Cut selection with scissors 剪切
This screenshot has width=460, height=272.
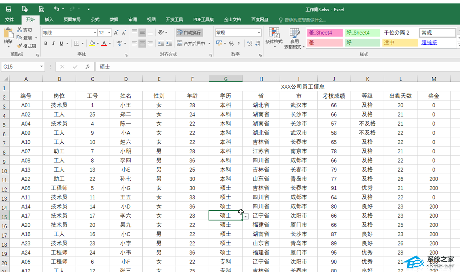24,30
